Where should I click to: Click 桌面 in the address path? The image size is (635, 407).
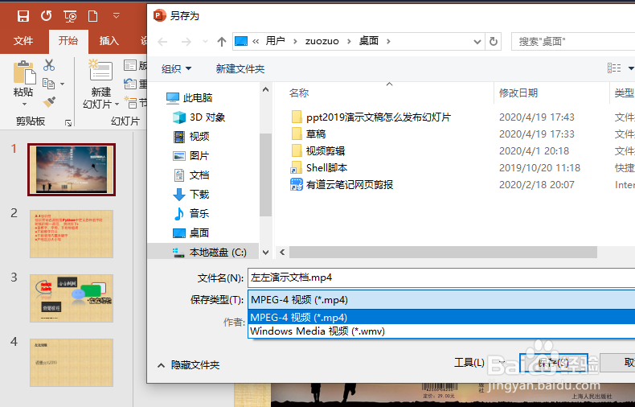click(x=369, y=41)
